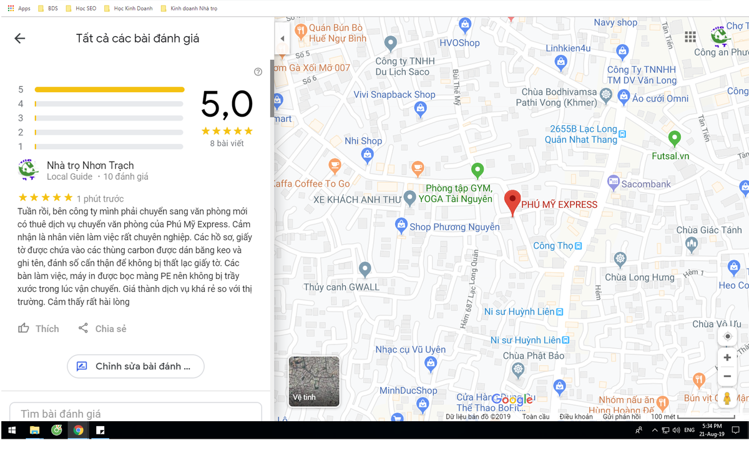749x468 pixels.
Task: Open Chùa Long Hưng temple marker
Action: 620,259
